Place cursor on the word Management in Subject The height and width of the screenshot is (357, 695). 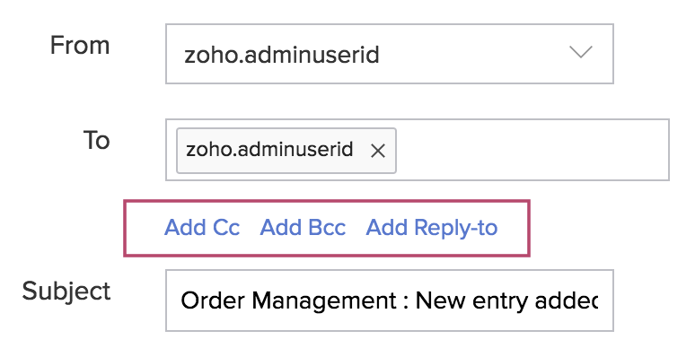click(x=324, y=302)
